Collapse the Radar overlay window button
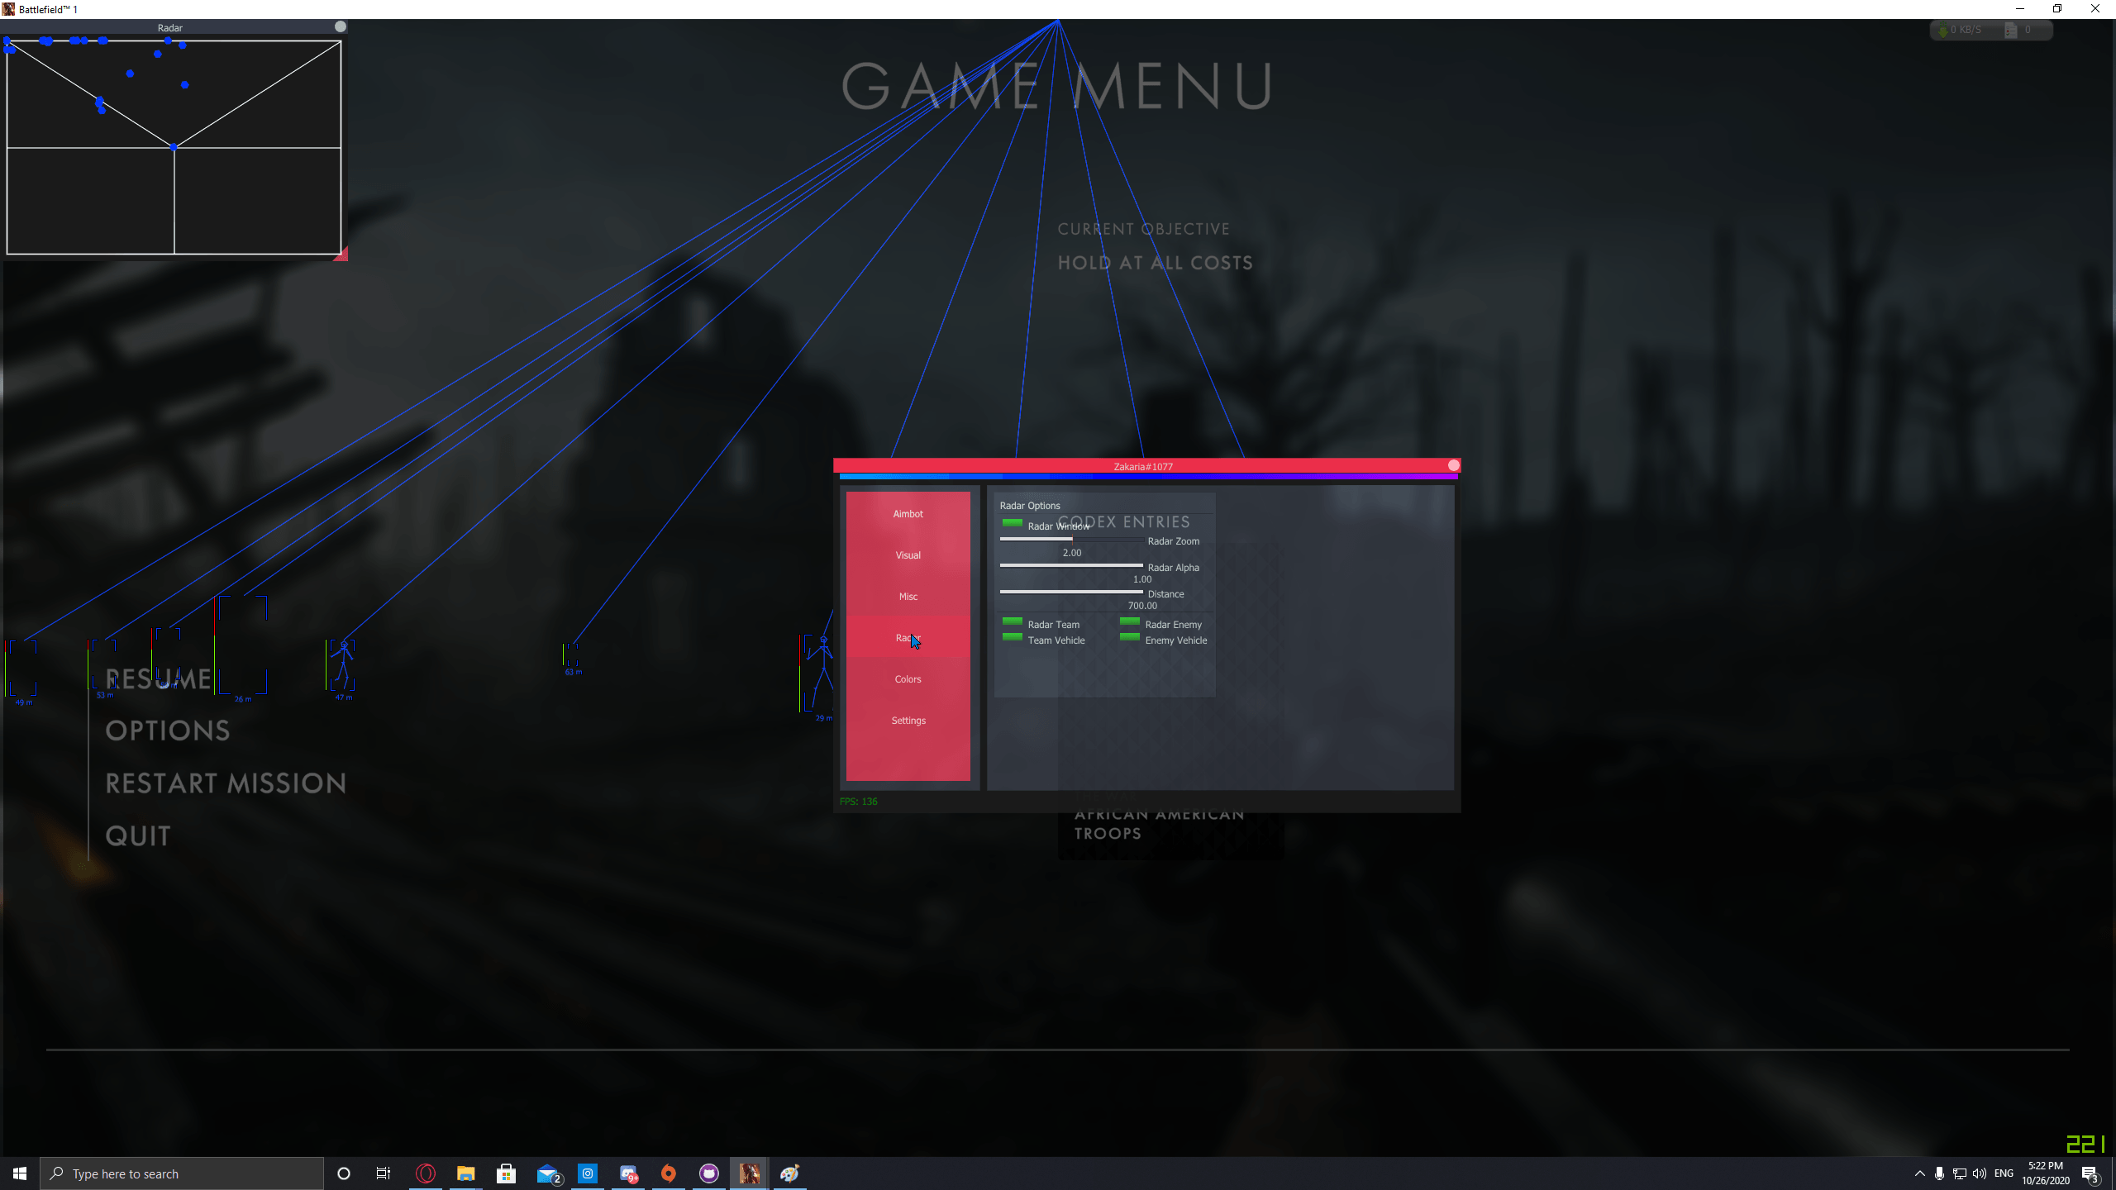The height and width of the screenshot is (1190, 2116). (x=340, y=26)
